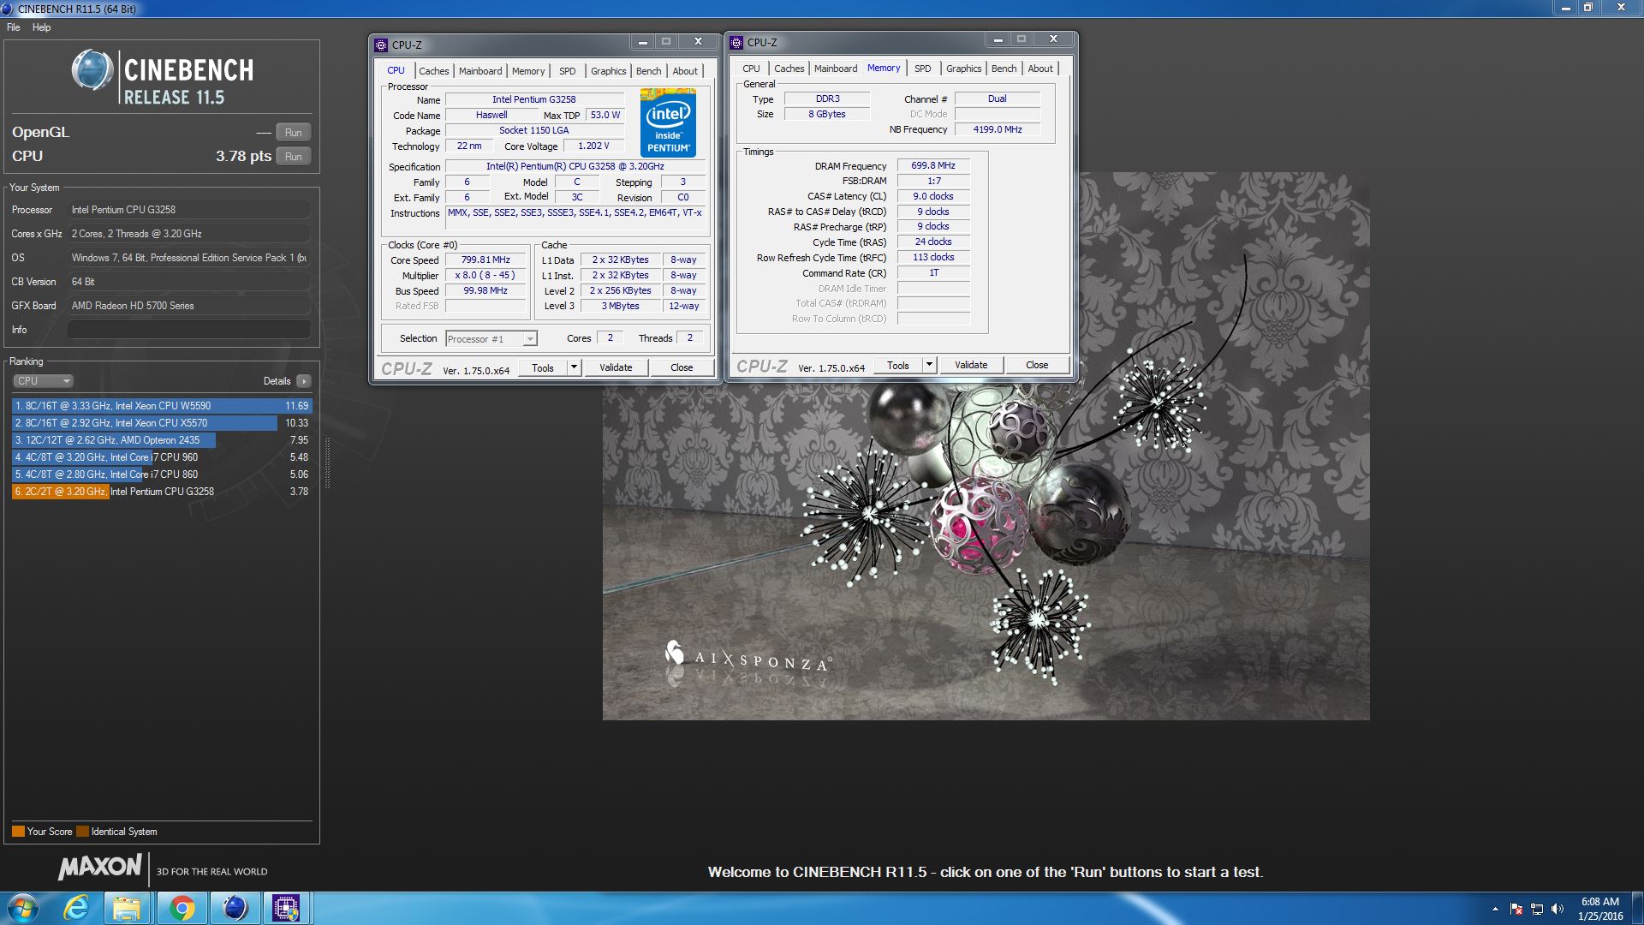Open Windows Explorer folder icon in taskbar

128,908
